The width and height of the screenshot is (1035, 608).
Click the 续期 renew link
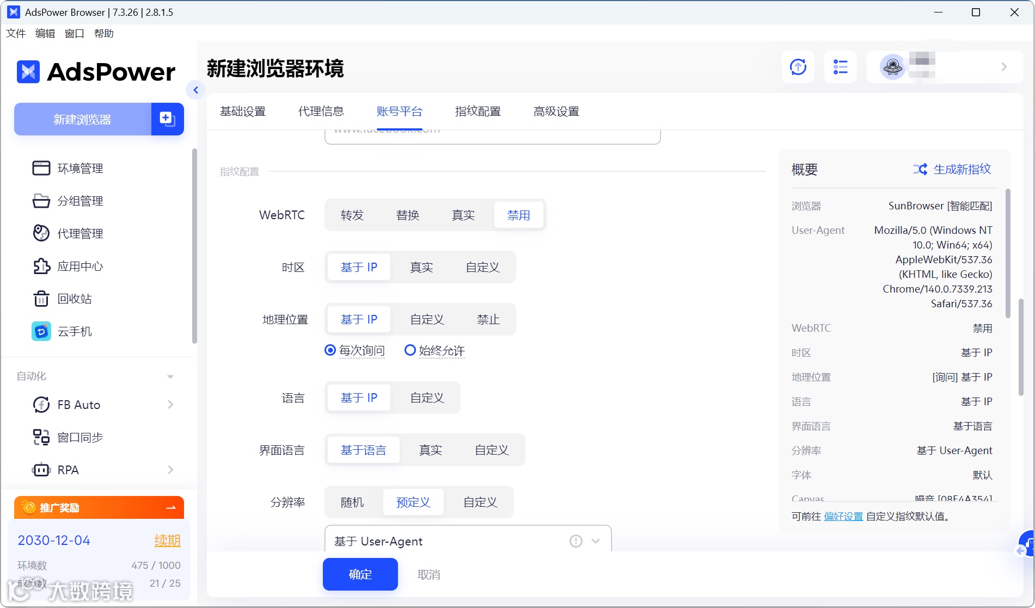tap(168, 541)
